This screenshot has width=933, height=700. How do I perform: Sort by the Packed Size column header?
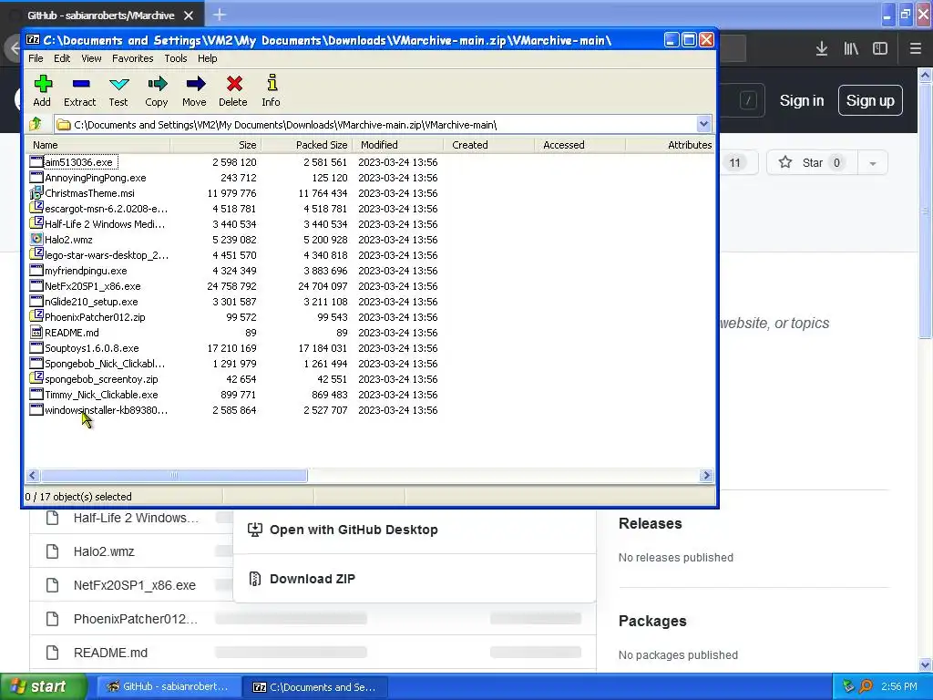point(307,145)
